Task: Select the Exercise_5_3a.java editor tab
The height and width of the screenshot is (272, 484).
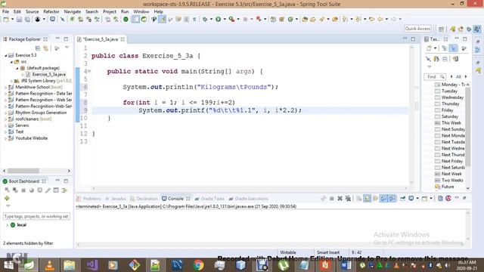Action: 101,39
